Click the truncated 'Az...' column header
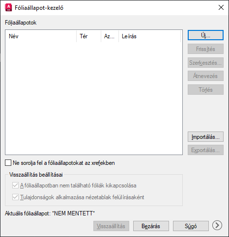The height and width of the screenshot is (237, 229). (110, 36)
